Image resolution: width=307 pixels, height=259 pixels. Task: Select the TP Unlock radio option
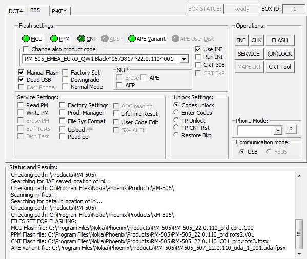176,120
